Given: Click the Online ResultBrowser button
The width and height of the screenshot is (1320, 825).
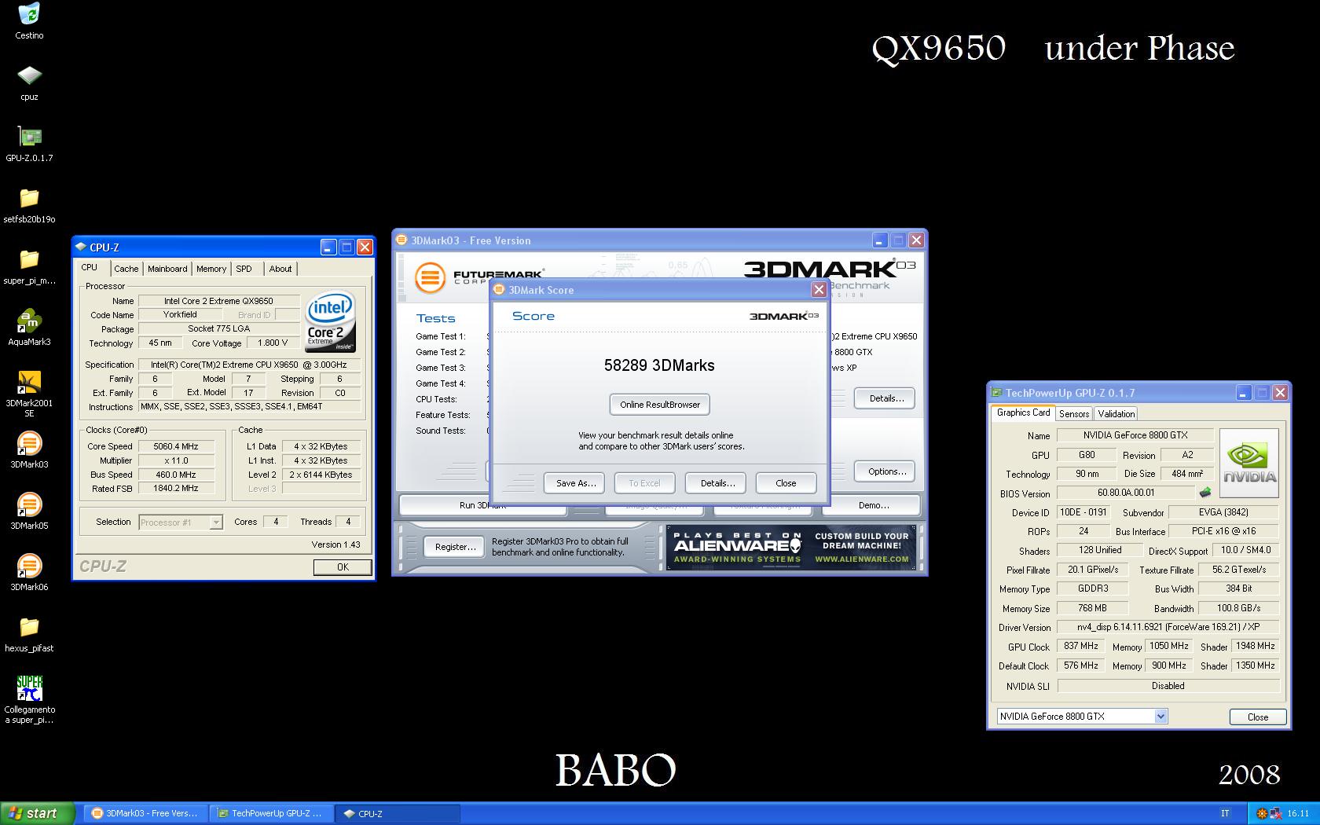Looking at the screenshot, I should [x=660, y=405].
